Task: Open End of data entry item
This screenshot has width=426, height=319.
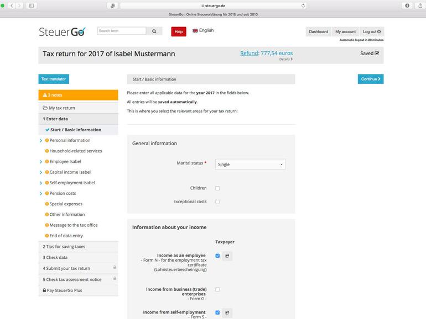Action: [x=66, y=236]
